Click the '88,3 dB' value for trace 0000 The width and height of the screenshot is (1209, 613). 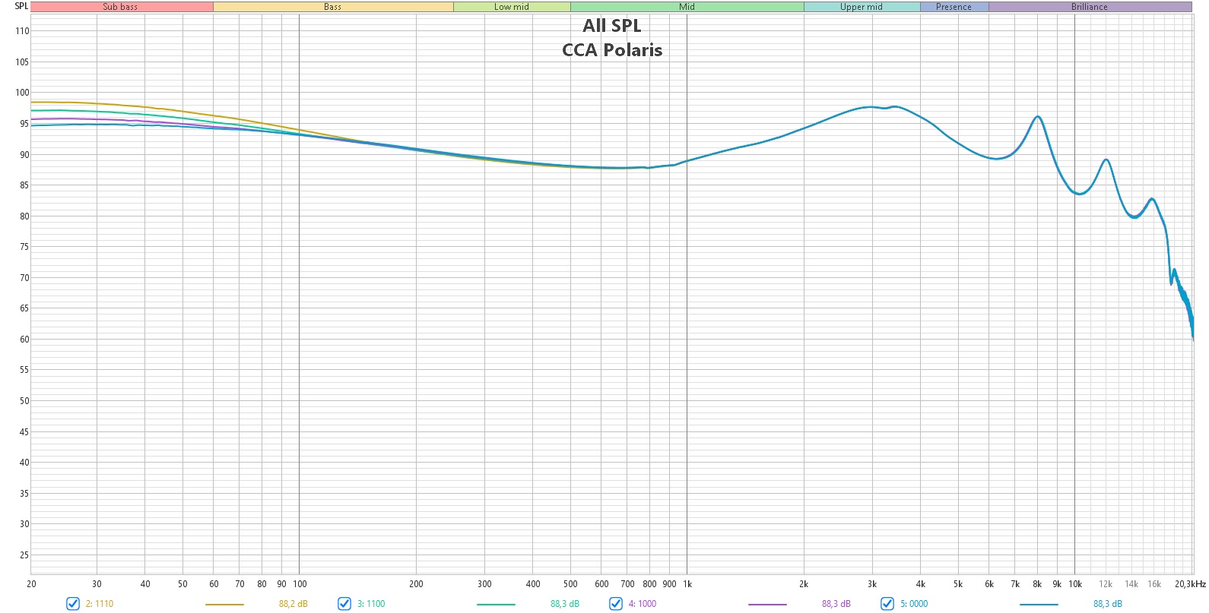point(1107,604)
